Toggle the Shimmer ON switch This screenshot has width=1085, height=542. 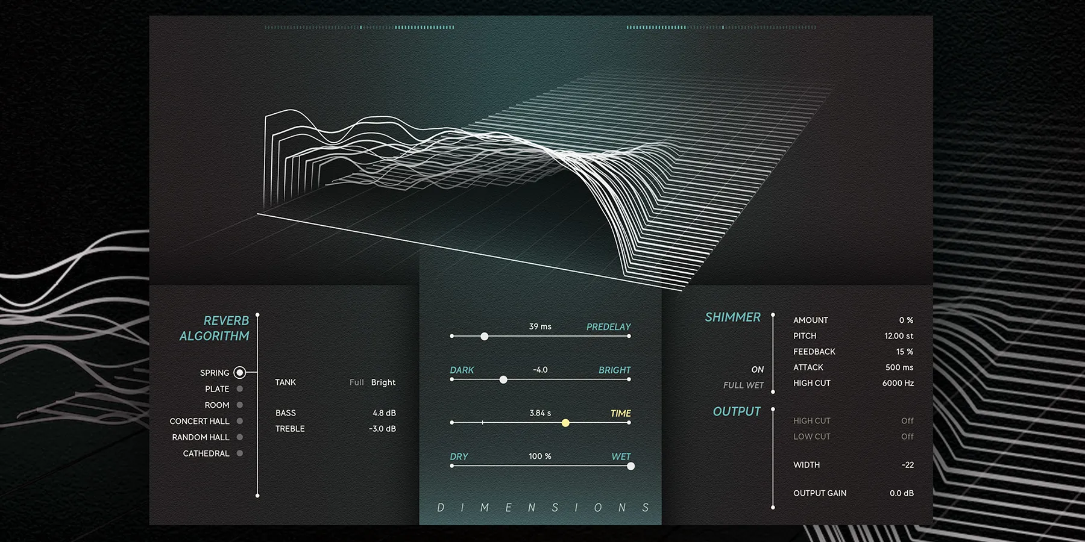757,370
